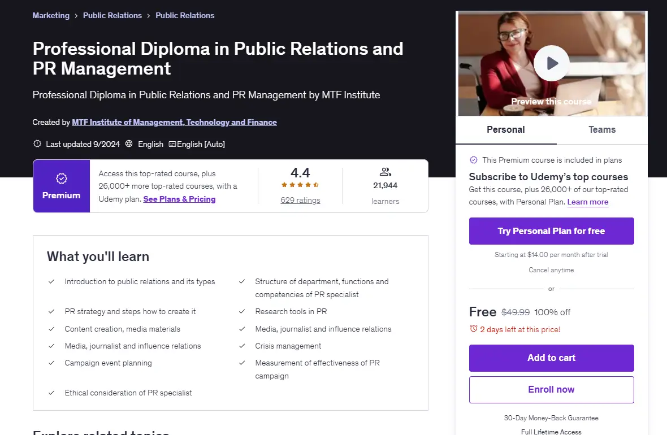Click the 'Cancel anytime' text
Image resolution: width=667 pixels, height=435 pixels.
[551, 270]
